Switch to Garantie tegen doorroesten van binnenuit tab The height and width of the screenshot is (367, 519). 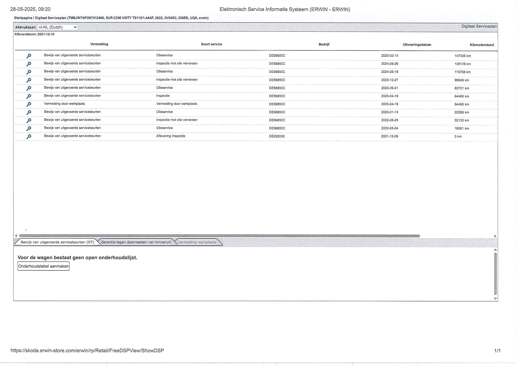click(x=136, y=242)
